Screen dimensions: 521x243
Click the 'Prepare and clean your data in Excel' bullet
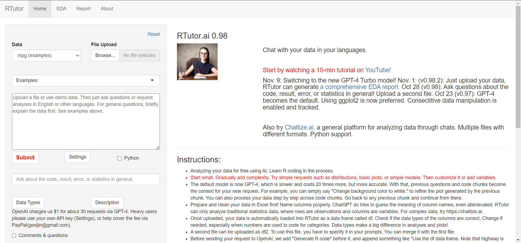tap(350, 208)
